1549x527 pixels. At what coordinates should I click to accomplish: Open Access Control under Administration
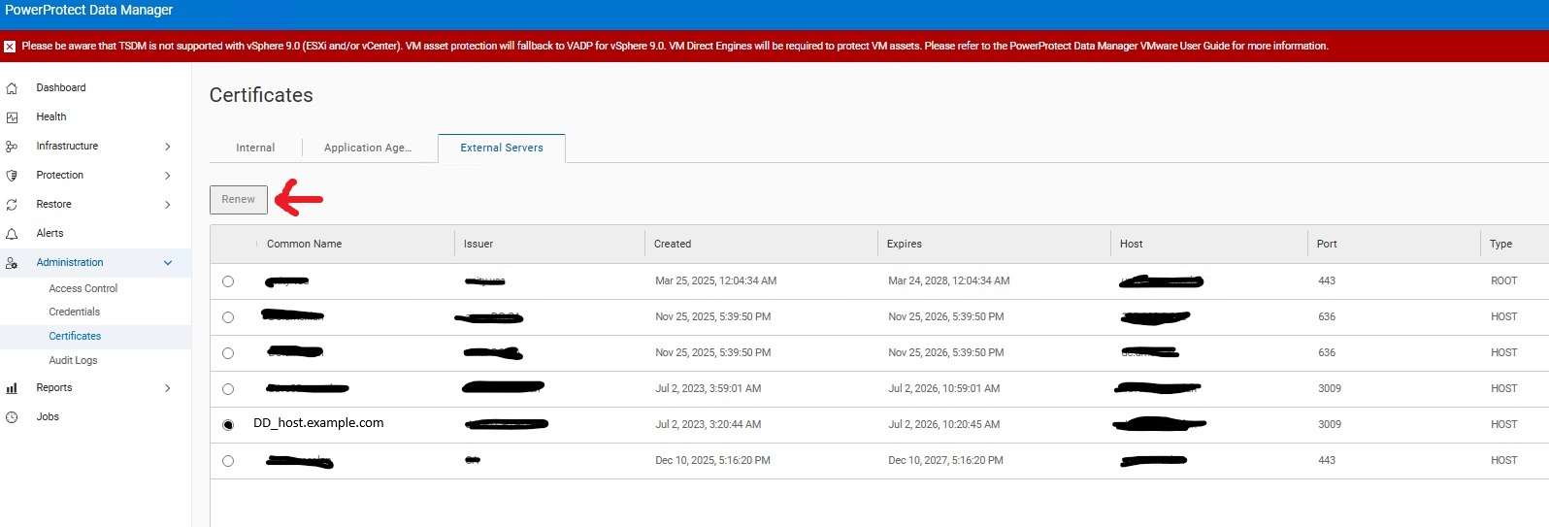[x=83, y=288]
